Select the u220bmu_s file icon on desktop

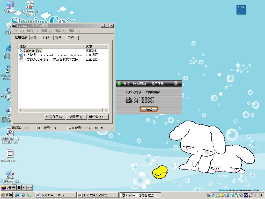click(10, 156)
